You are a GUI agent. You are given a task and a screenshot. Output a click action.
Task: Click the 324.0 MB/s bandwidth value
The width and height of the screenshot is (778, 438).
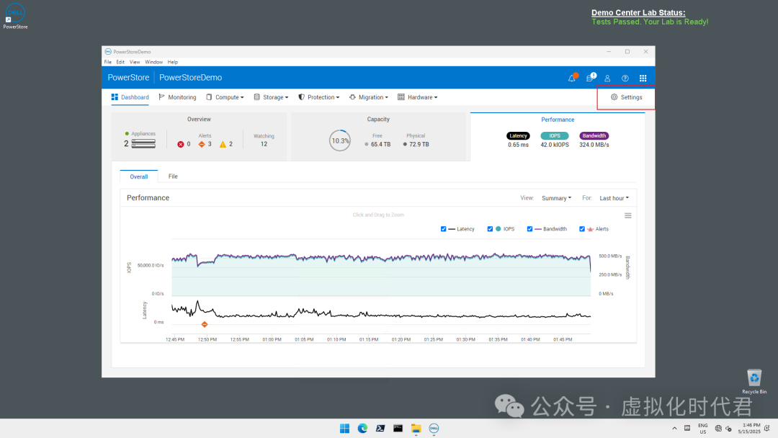point(594,145)
